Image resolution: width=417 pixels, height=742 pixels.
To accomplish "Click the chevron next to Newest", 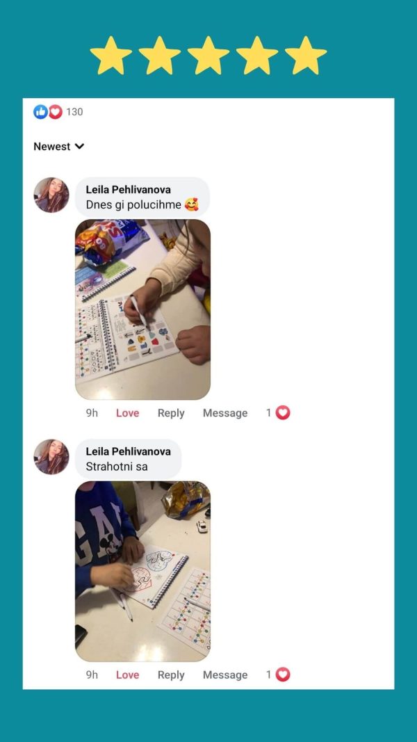I will point(79,147).
